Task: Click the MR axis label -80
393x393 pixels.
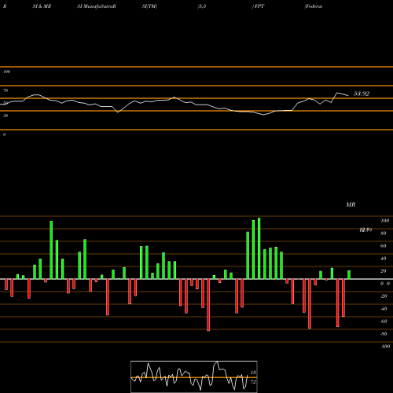Action: 384,334
